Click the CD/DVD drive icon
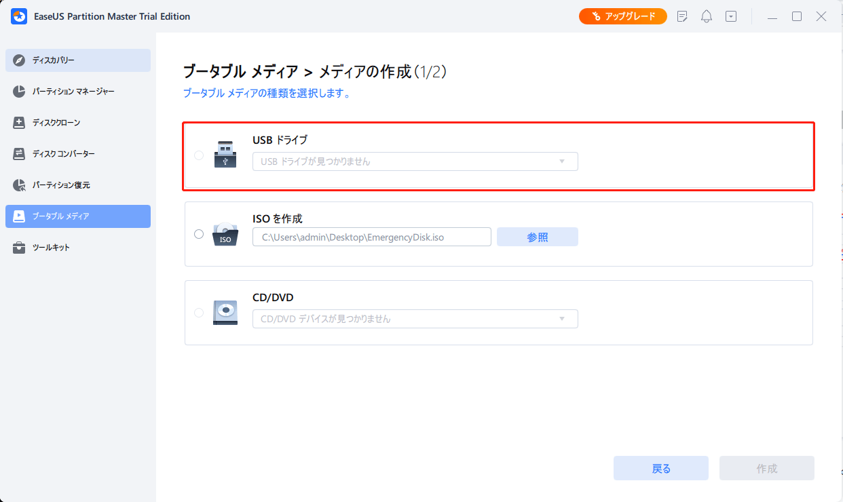The image size is (843, 502). (225, 312)
